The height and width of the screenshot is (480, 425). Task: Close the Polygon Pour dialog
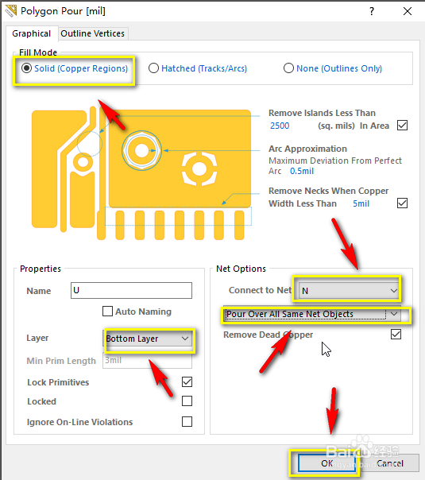click(408, 11)
